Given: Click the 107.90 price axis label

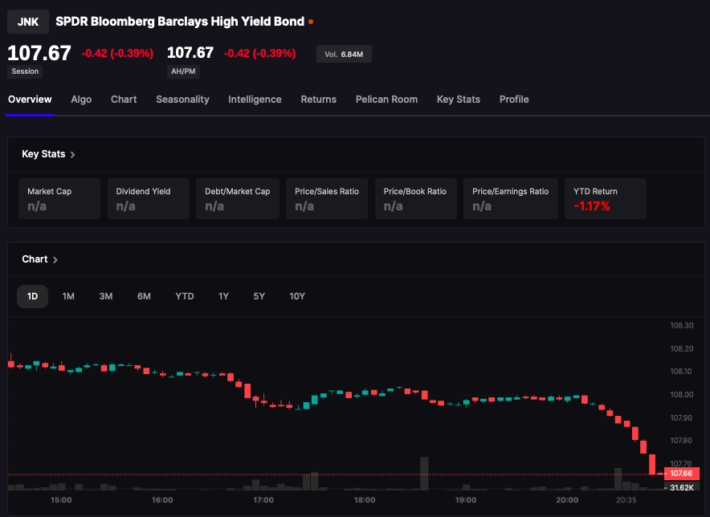Looking at the screenshot, I should point(682,418).
